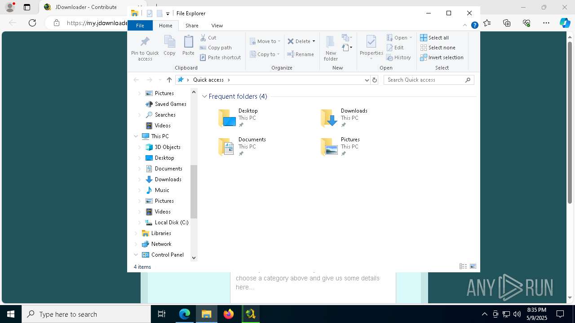575x323 pixels.
Task: Click the Copy ribbon icon
Action: [169, 46]
